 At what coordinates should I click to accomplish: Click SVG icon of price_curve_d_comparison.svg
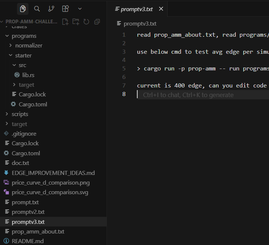(x=6, y=192)
